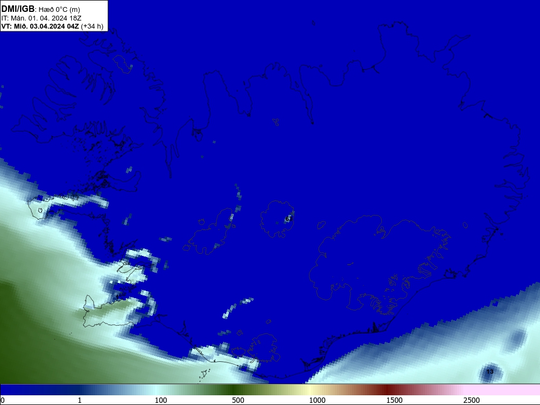Image resolution: width=540 pixels, height=405 pixels.
Task: Click the legend label 1
Action: click(x=79, y=400)
